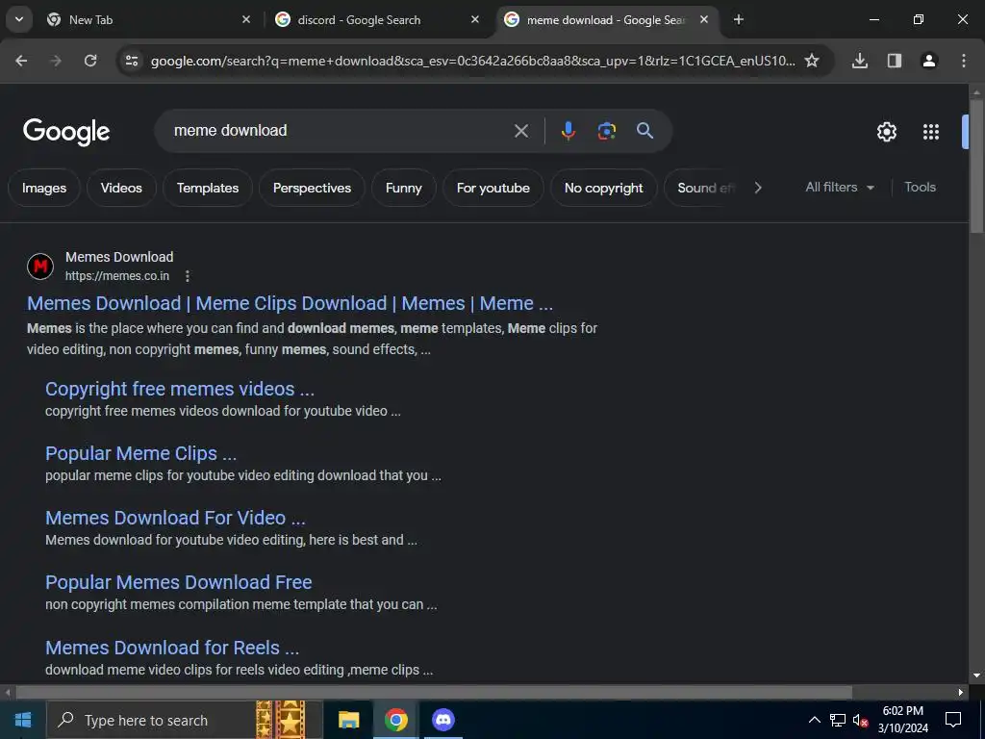
Task: Select the Images filter chip
Action: pyautogui.click(x=44, y=188)
